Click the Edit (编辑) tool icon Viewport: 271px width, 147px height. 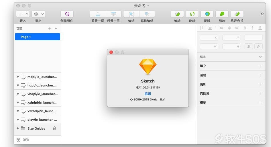pos(177,14)
